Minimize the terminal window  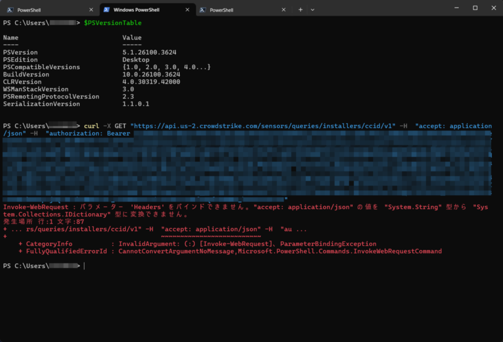(x=456, y=8)
